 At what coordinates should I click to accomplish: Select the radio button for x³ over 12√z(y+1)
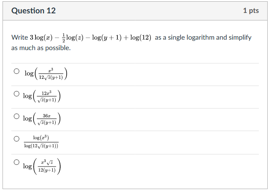[x=17, y=71]
